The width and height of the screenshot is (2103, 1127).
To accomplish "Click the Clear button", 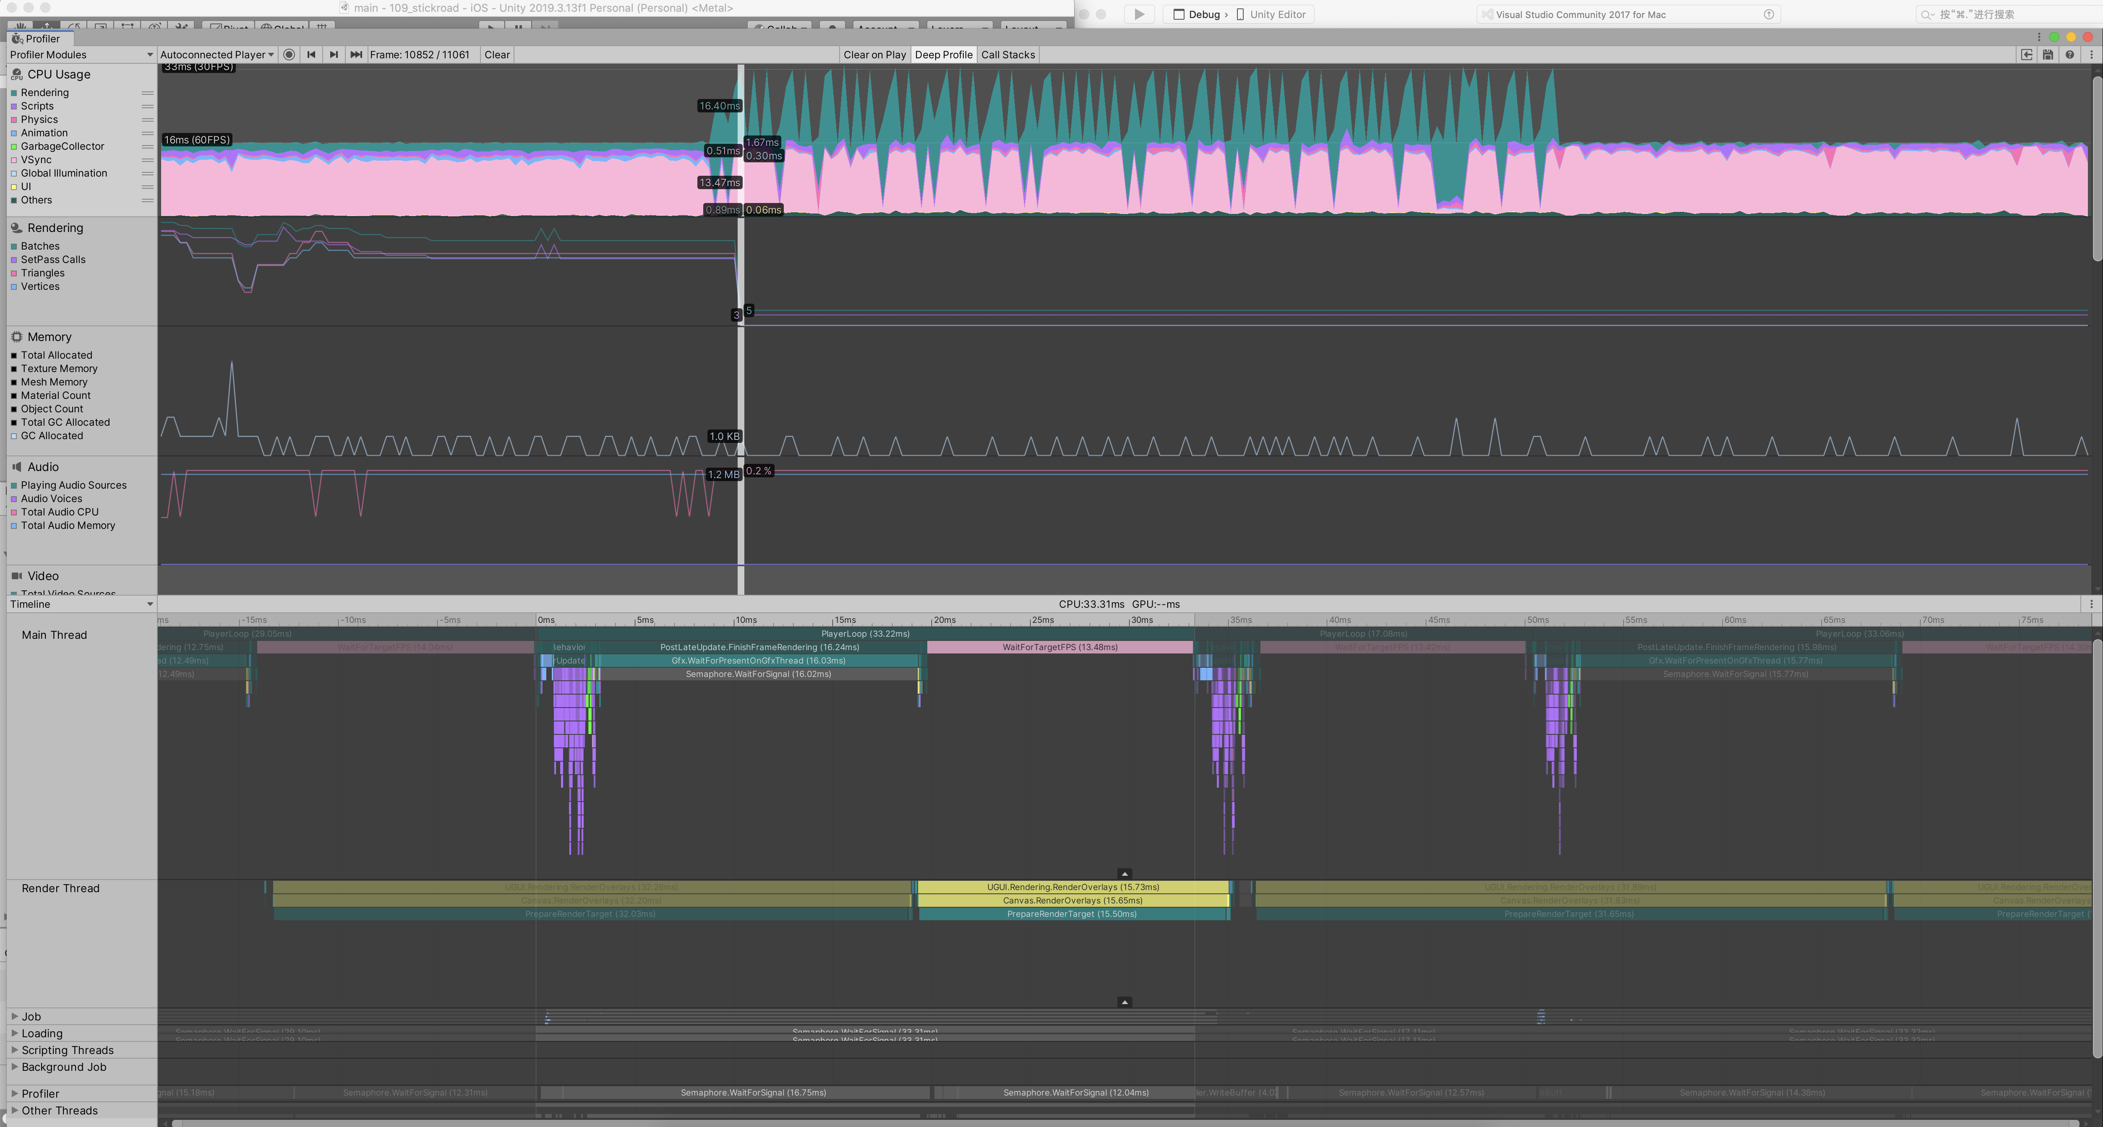I will pos(496,55).
